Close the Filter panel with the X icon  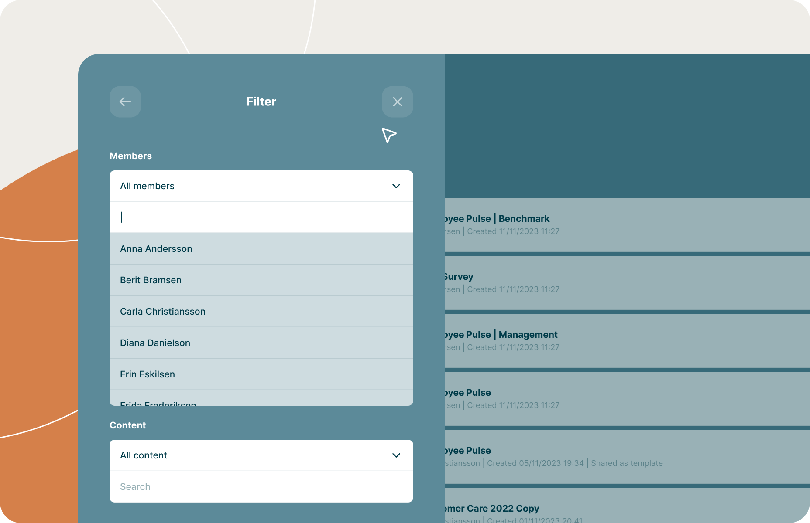(x=397, y=102)
